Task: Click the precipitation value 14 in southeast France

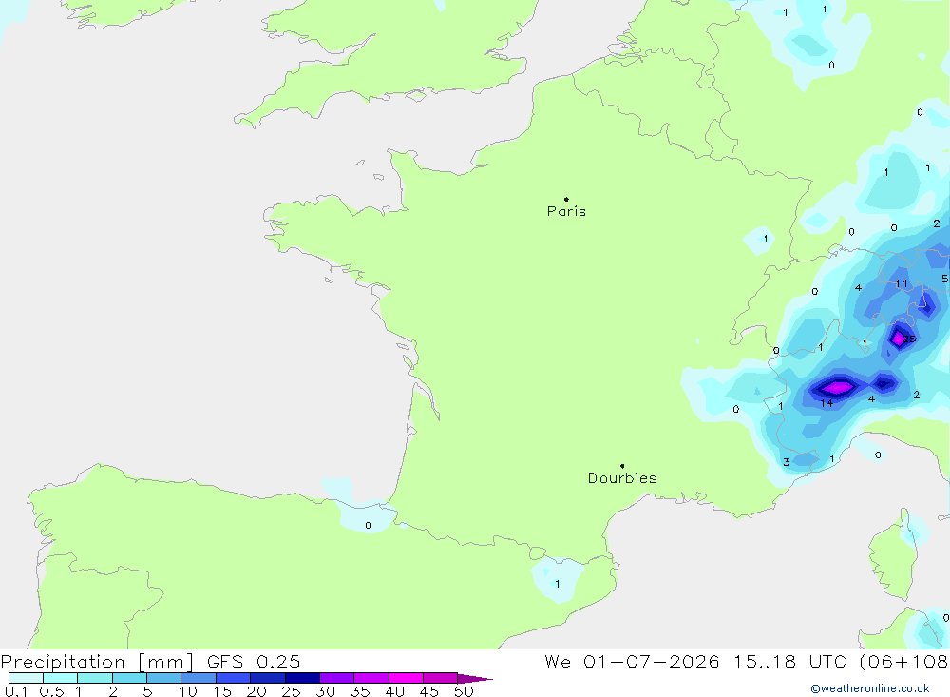Action: pos(826,403)
